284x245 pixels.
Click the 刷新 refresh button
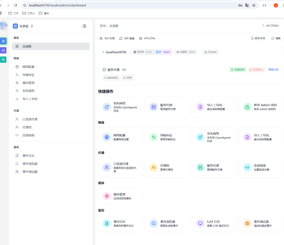pyautogui.click(x=276, y=38)
